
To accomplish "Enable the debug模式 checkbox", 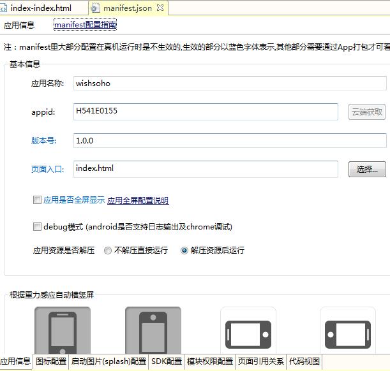I will [x=37, y=226].
